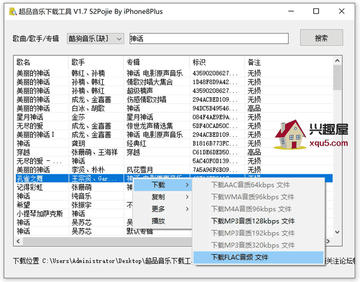The image size is (360, 282).
Task: Select 下载MP3音质128kbps 文件 option
Action: click(258, 221)
